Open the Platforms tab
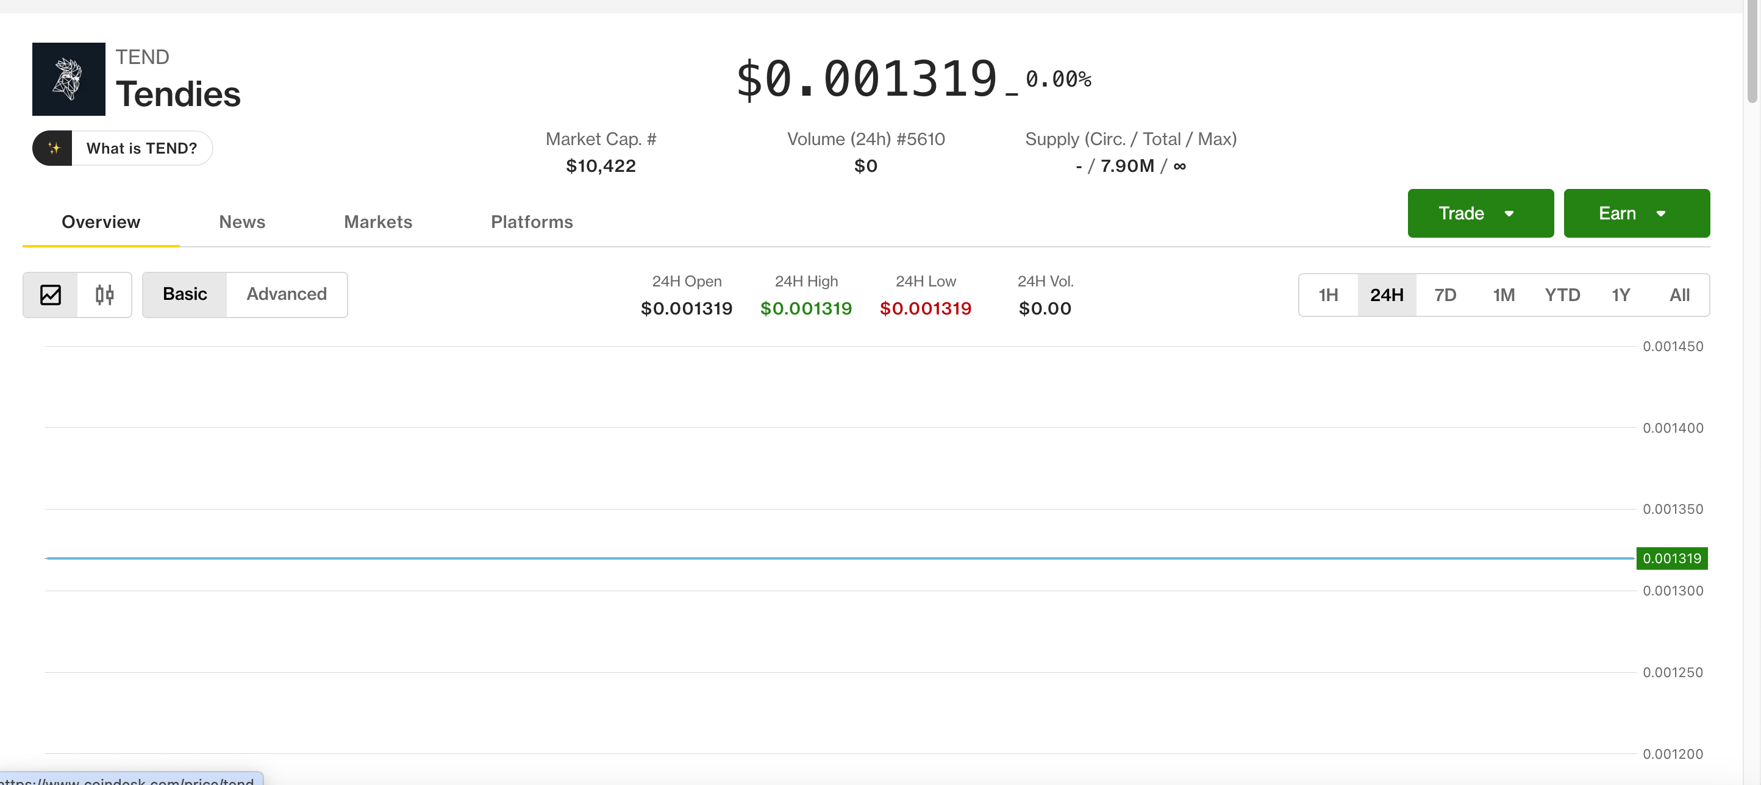This screenshot has width=1761, height=785. [x=532, y=221]
